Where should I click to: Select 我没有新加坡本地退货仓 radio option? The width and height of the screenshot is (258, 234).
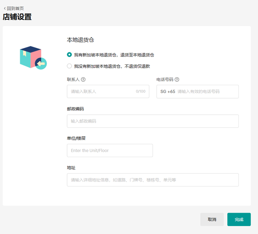69,66
